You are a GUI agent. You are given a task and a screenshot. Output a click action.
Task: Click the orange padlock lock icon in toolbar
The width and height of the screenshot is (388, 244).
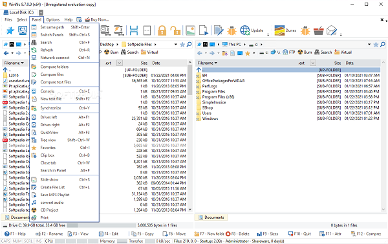(162, 30)
